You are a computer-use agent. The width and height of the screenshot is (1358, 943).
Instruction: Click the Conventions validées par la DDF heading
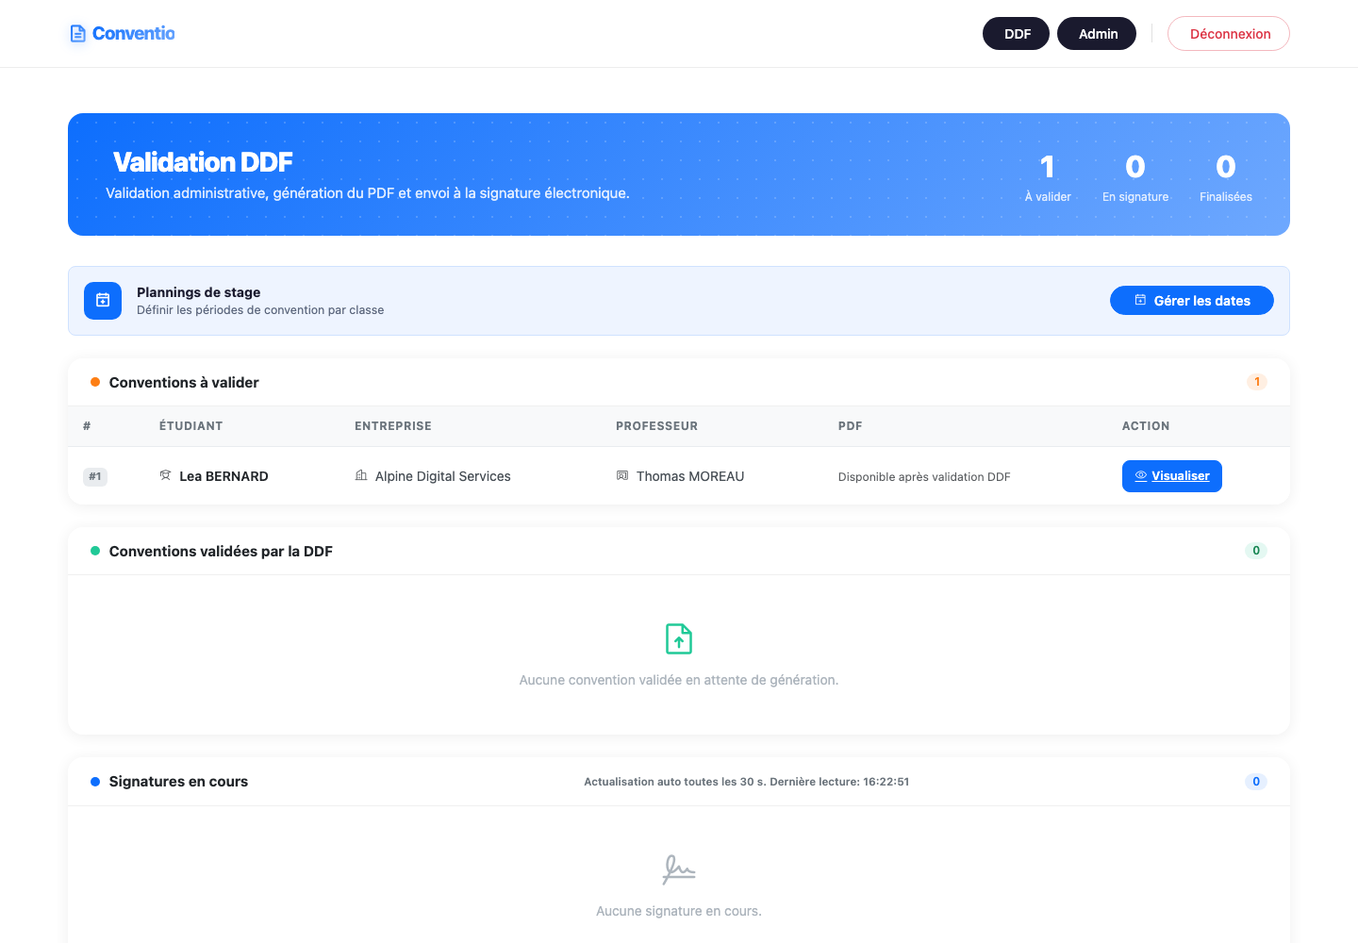click(221, 552)
